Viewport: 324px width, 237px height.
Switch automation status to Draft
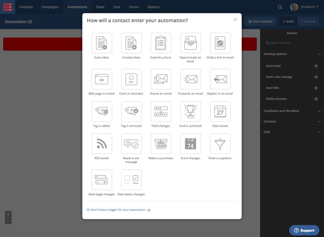point(288,21)
